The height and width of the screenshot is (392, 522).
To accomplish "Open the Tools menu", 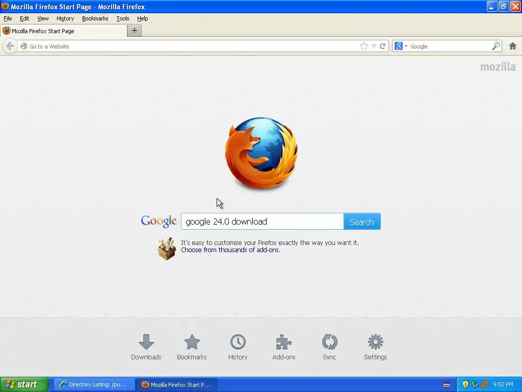I will point(122,18).
